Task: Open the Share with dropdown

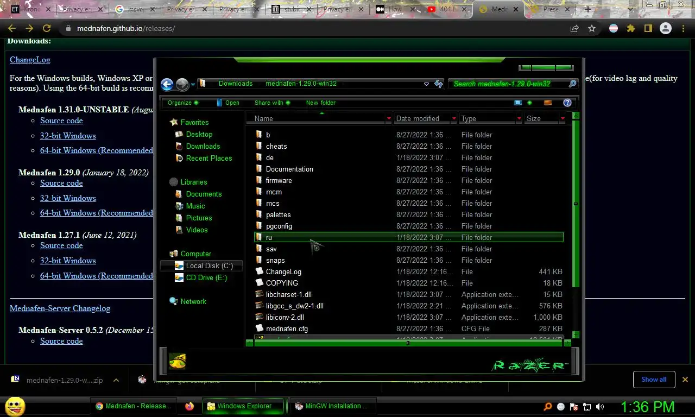Action: [272, 103]
